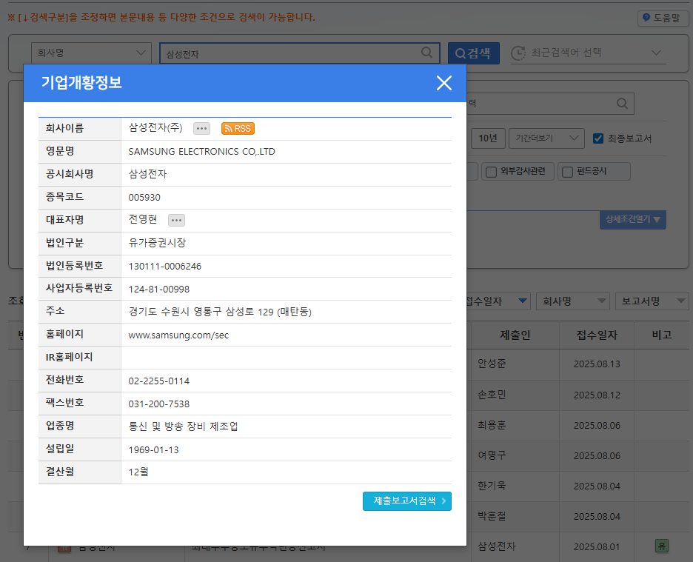Click the submitter 한기욱
693x562 pixels.
tap(492, 486)
